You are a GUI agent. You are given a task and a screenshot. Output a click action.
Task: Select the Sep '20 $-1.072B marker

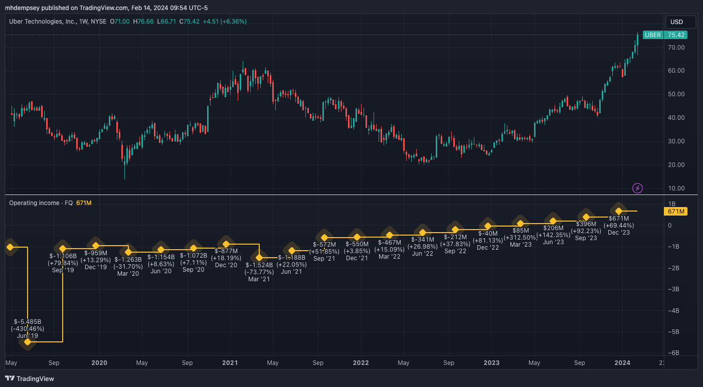[x=194, y=248]
